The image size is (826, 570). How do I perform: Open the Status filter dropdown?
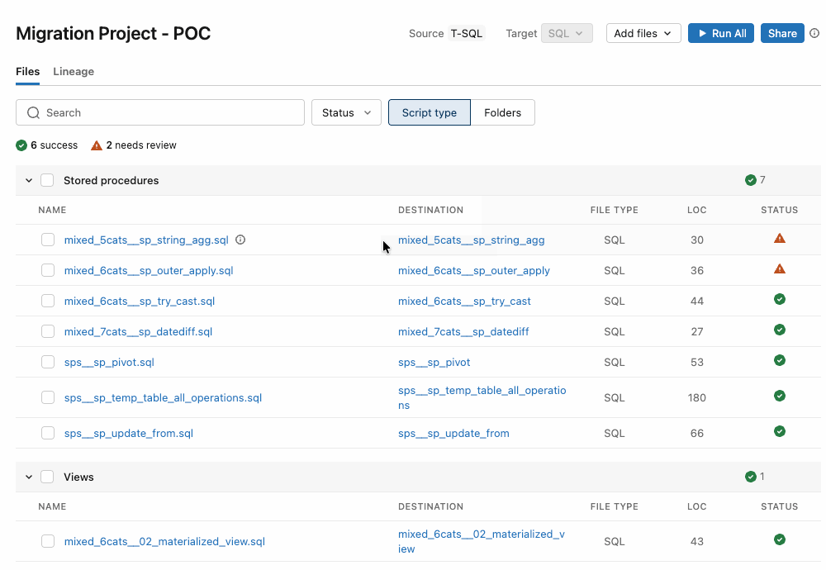(x=346, y=112)
